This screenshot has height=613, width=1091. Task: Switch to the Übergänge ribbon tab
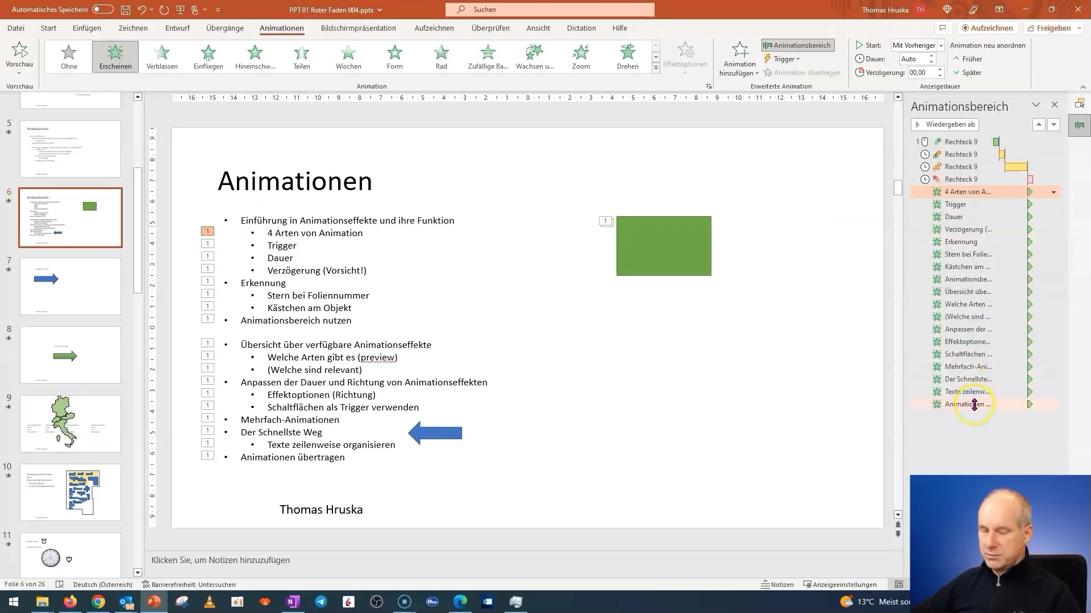224,28
